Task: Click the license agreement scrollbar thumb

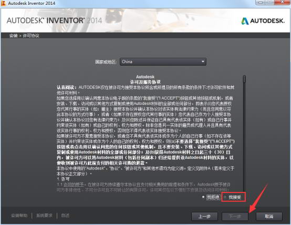Action: pyautogui.click(x=244, y=79)
